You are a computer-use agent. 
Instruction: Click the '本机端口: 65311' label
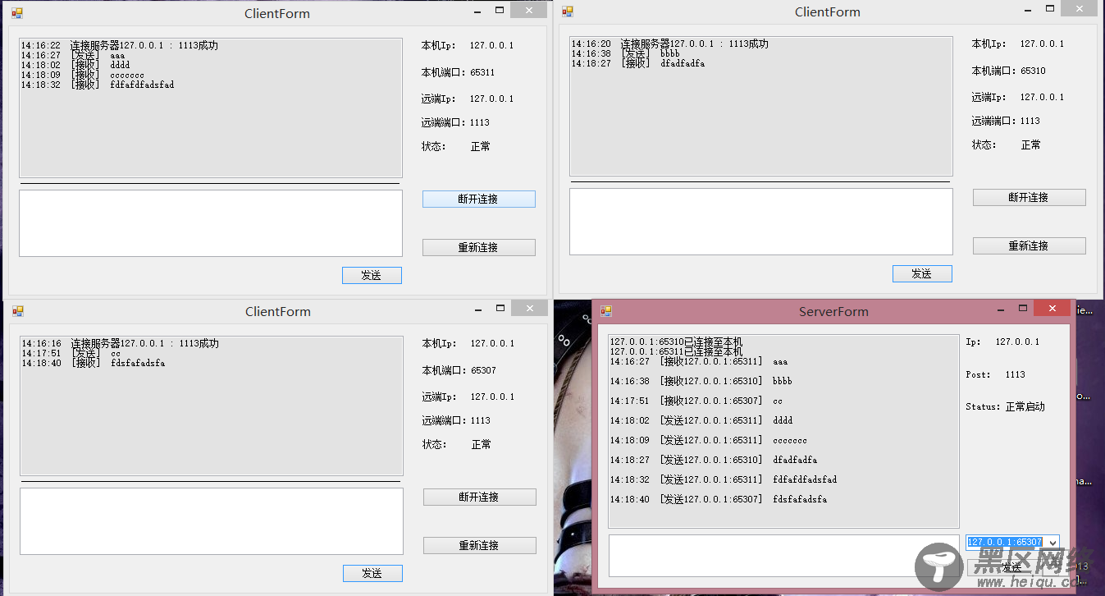(458, 72)
